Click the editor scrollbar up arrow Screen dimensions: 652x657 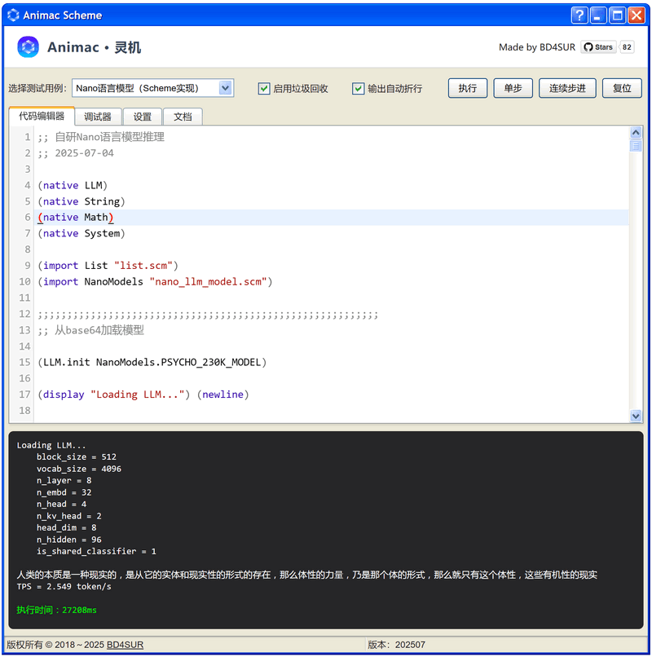coord(636,133)
